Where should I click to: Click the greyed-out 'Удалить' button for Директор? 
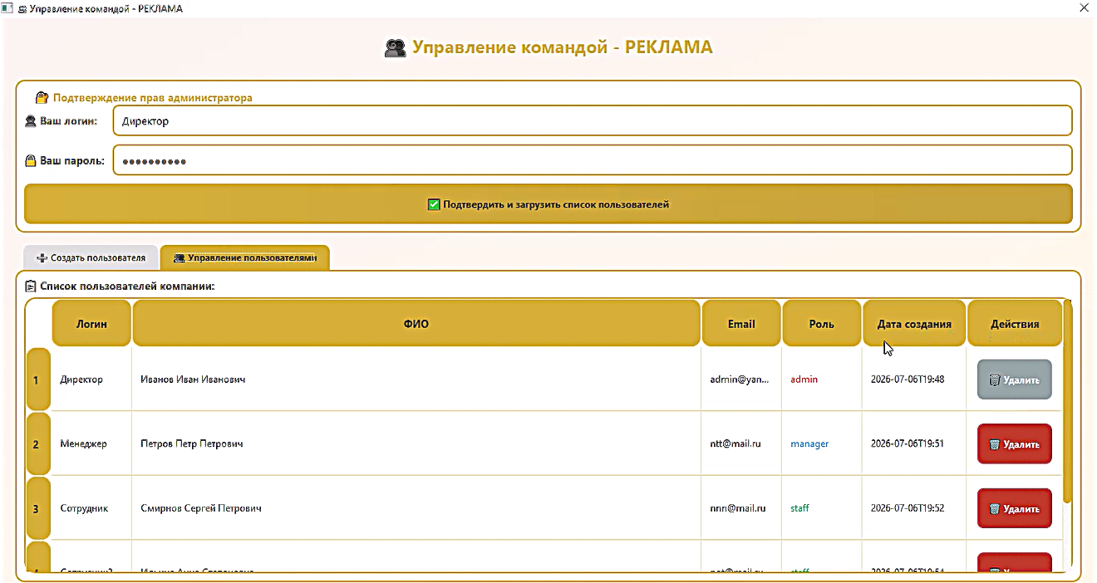[x=1015, y=380]
